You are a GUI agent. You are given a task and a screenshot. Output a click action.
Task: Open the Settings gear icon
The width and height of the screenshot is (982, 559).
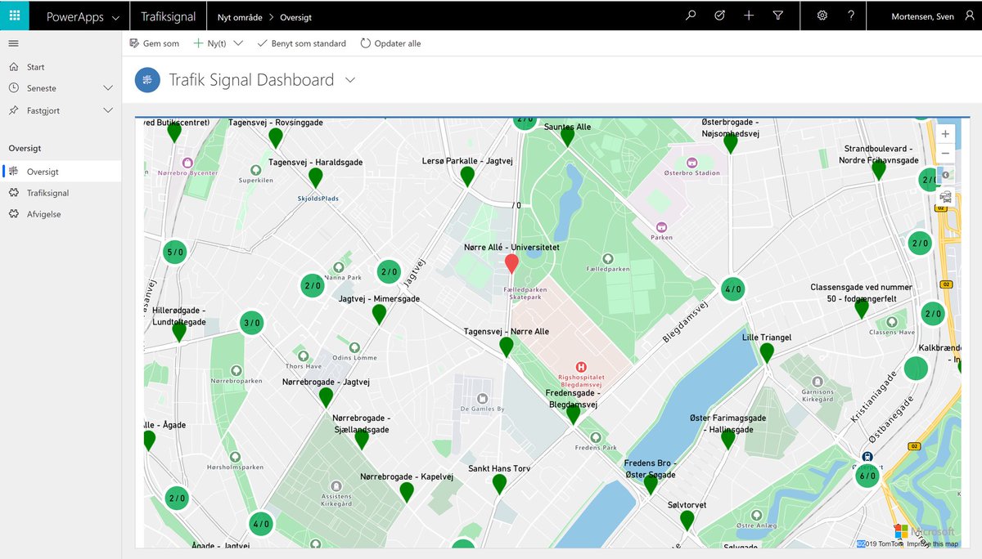pyautogui.click(x=822, y=15)
